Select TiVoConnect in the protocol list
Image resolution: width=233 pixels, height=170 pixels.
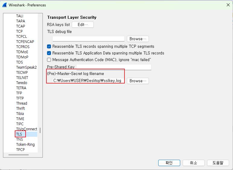(27, 129)
